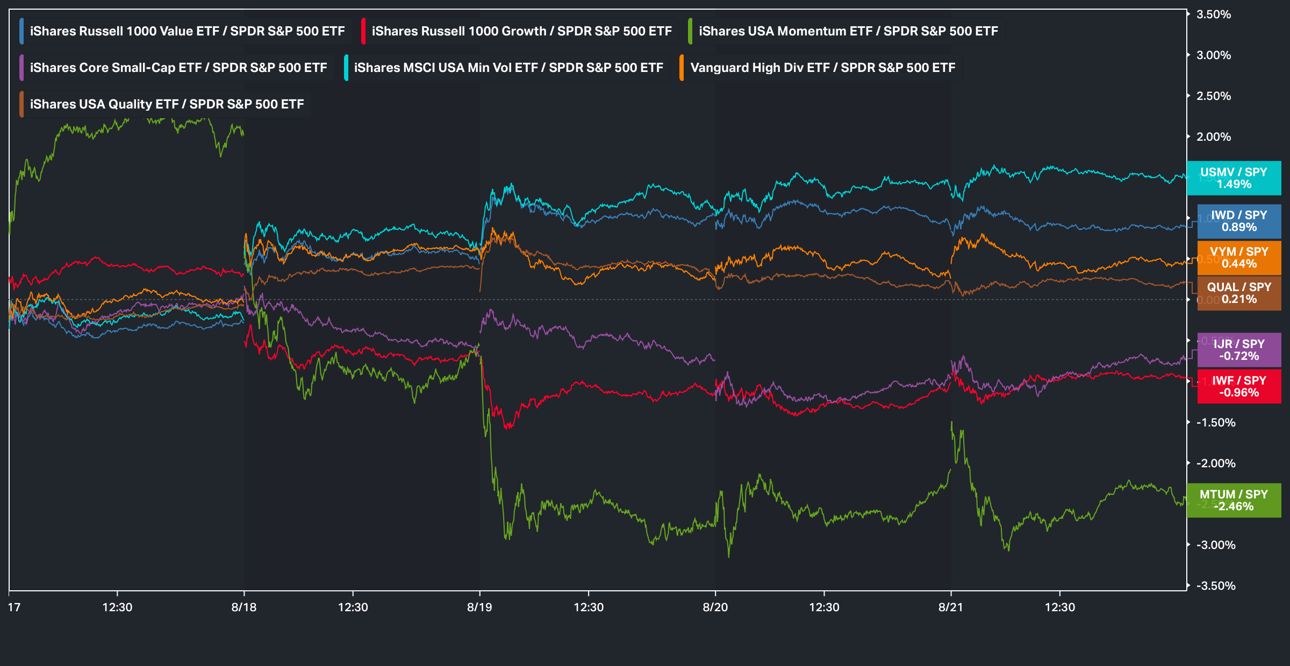
Task: Select the QUAL / SPY 0.21% value tag
Action: 1239,293
